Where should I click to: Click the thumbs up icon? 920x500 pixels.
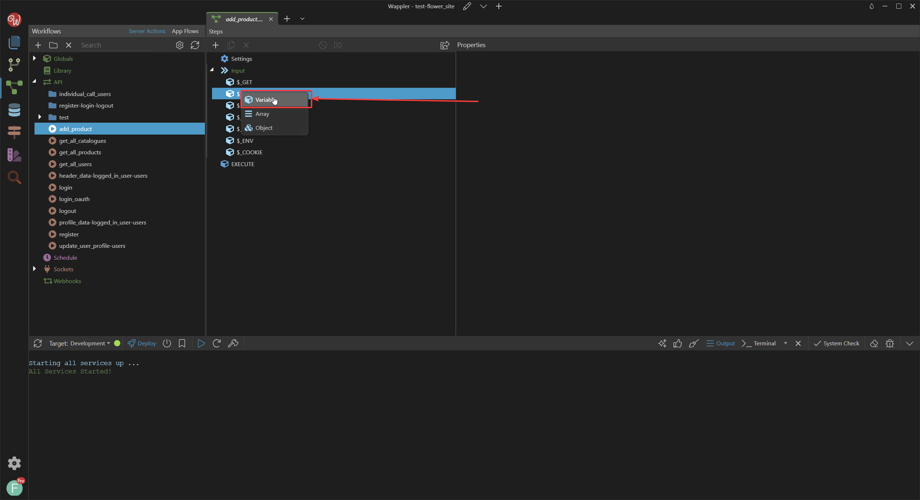(x=678, y=343)
